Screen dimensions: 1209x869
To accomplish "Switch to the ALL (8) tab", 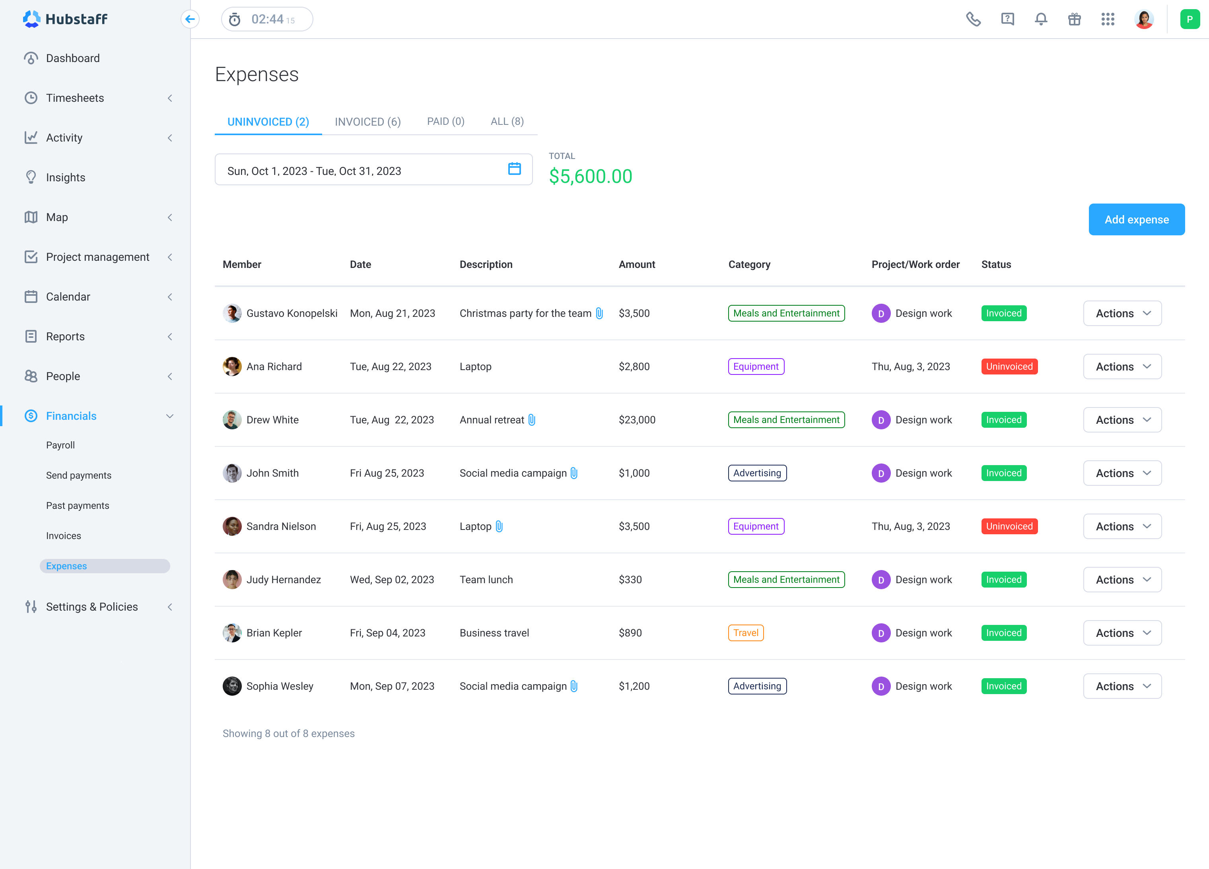I will pos(506,122).
